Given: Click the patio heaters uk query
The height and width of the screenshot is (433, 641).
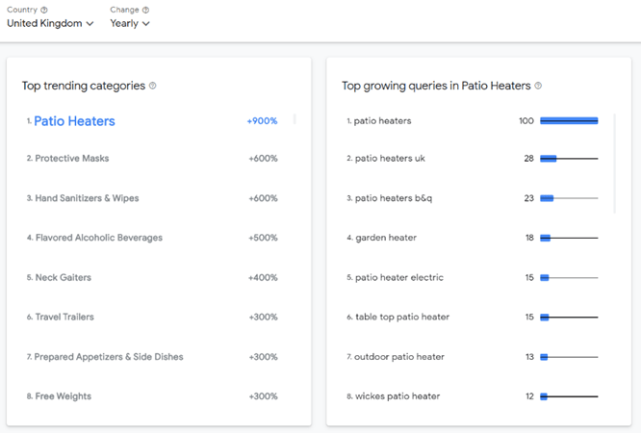Looking at the screenshot, I should (x=390, y=158).
